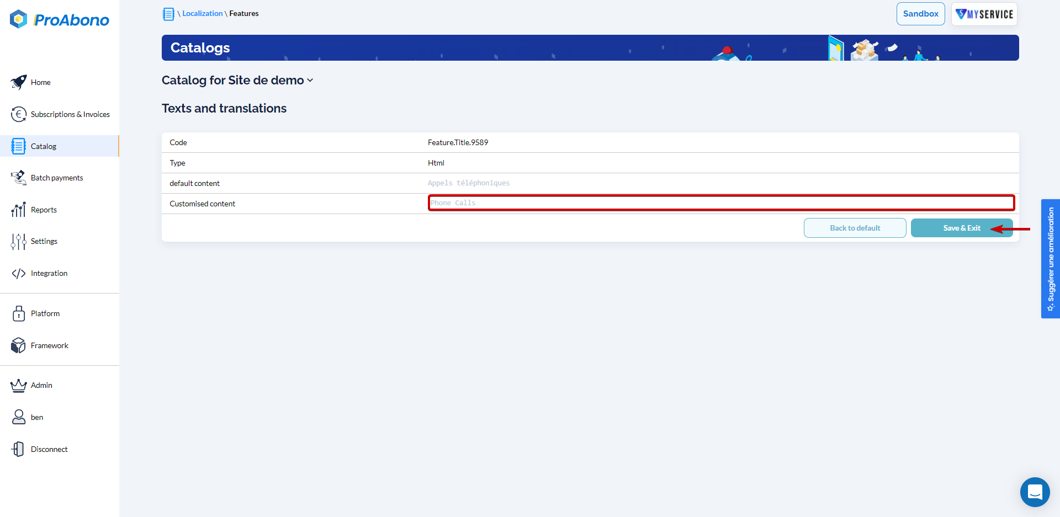Click the Sandbox button

click(x=921, y=14)
